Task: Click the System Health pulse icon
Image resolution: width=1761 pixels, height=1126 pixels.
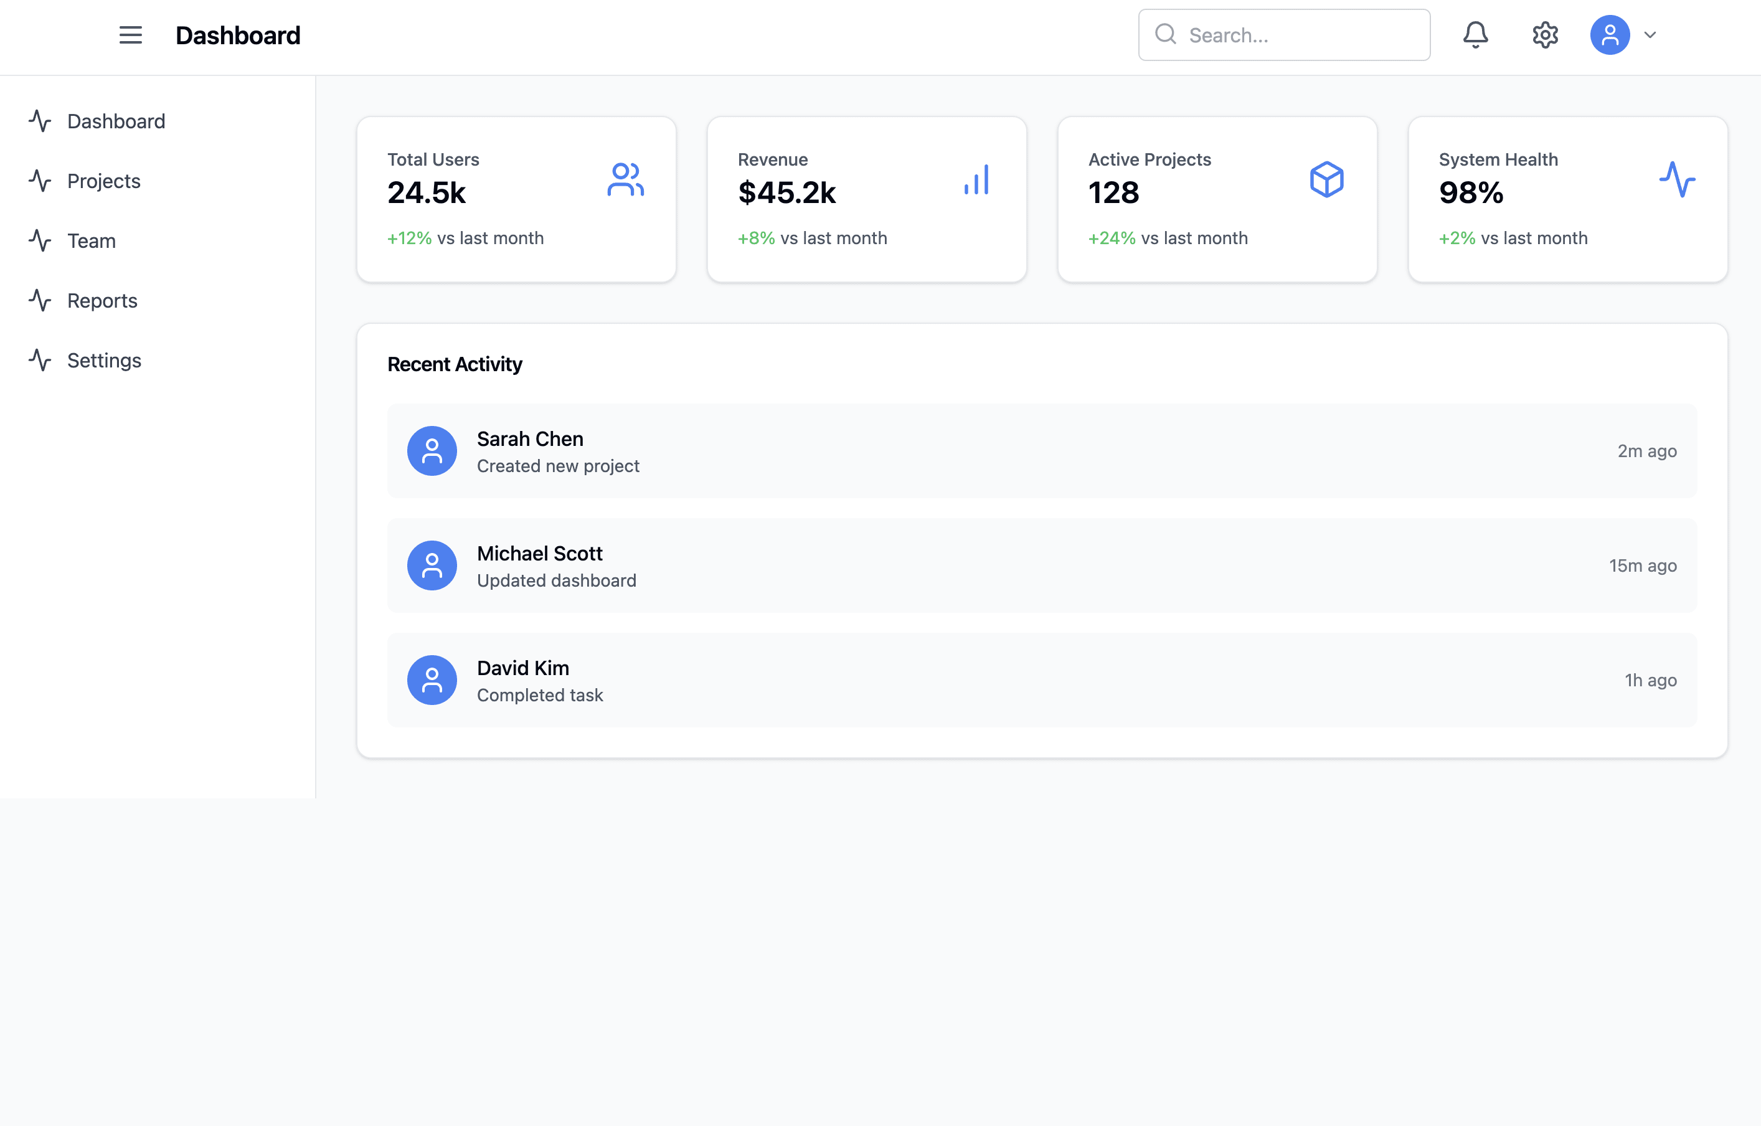Action: (x=1677, y=180)
